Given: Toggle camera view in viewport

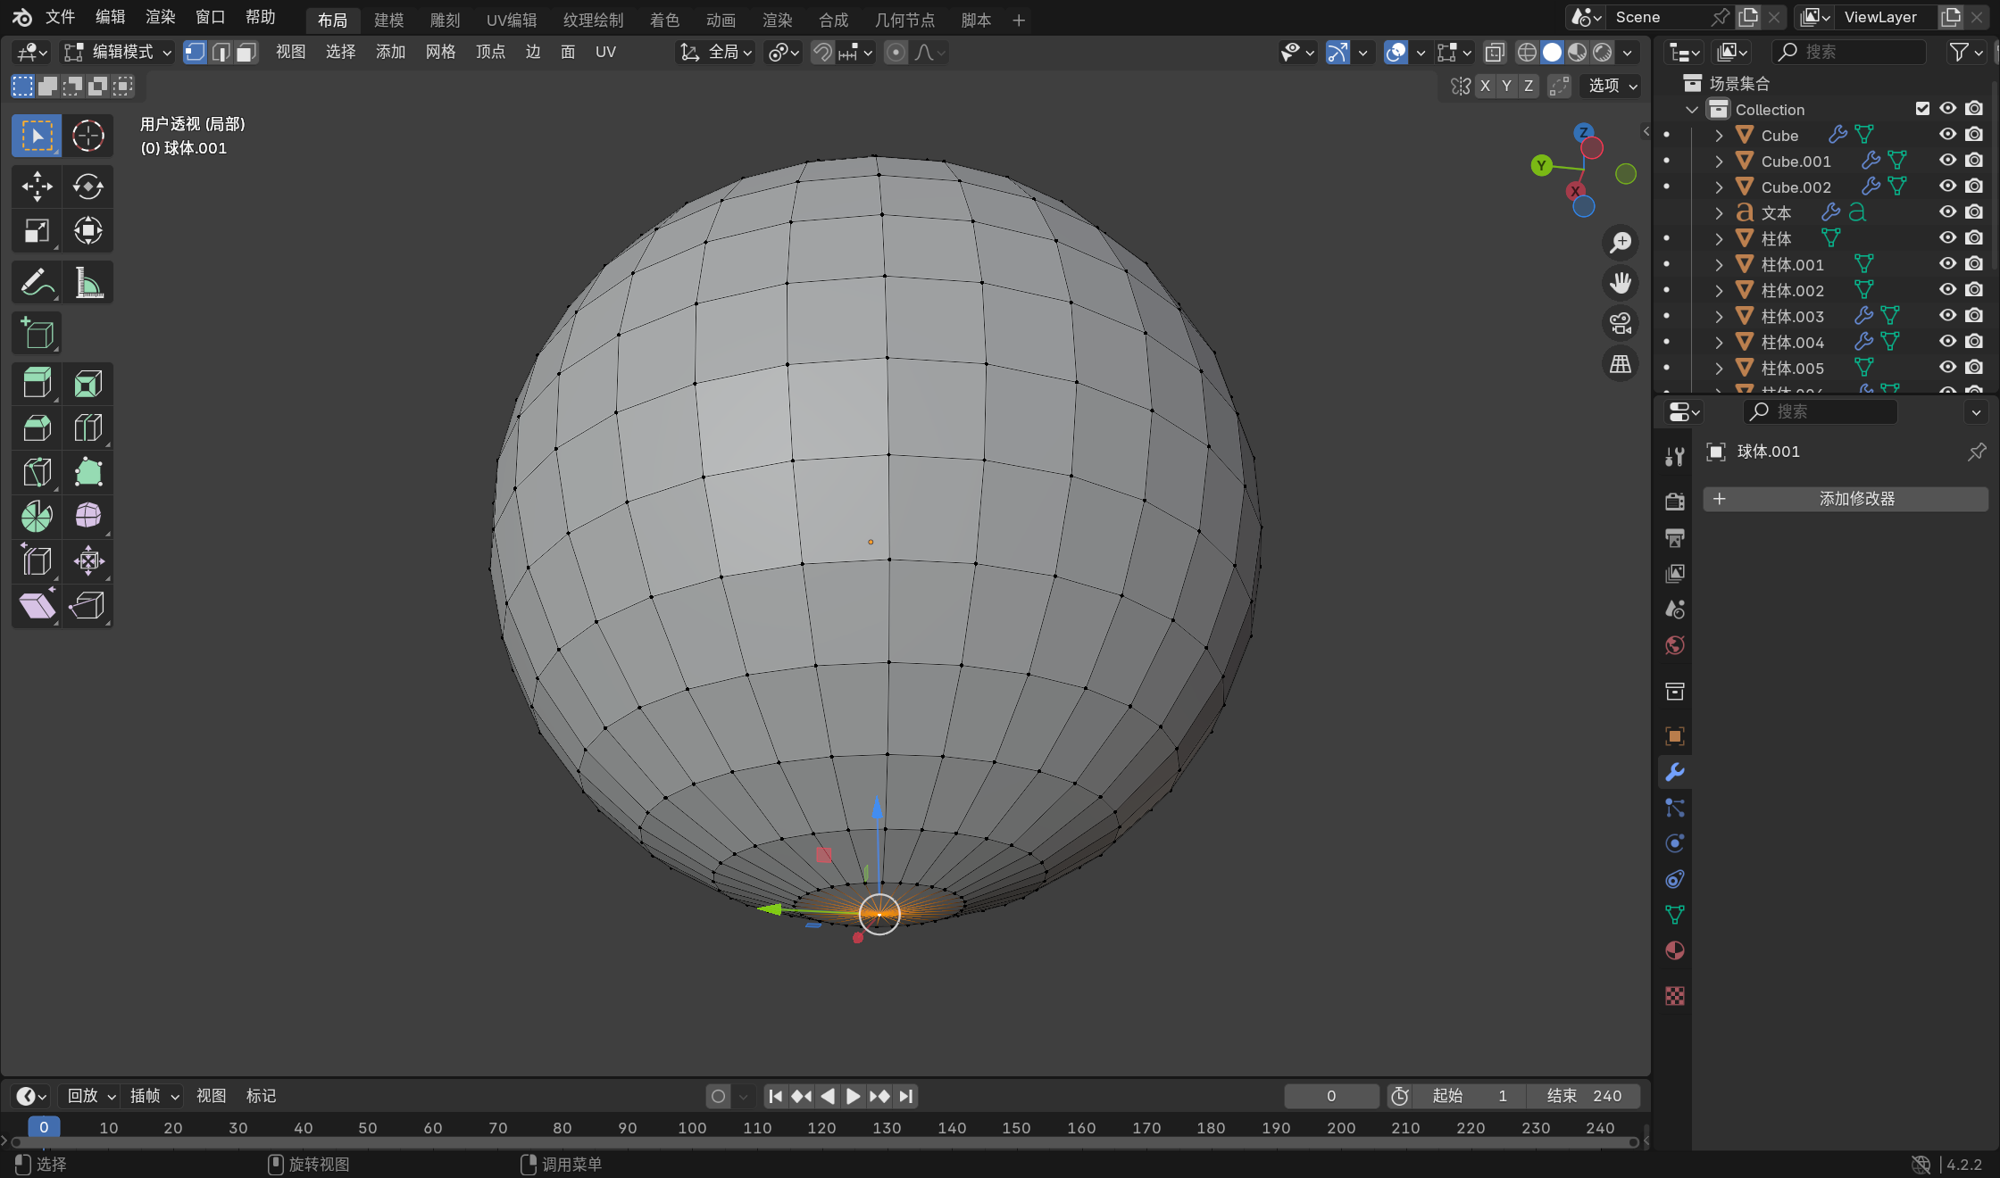Looking at the screenshot, I should (1621, 323).
